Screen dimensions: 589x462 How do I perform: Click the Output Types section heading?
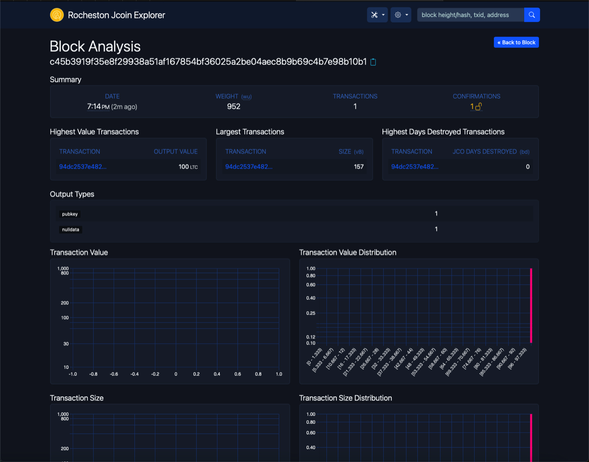pyautogui.click(x=72, y=194)
